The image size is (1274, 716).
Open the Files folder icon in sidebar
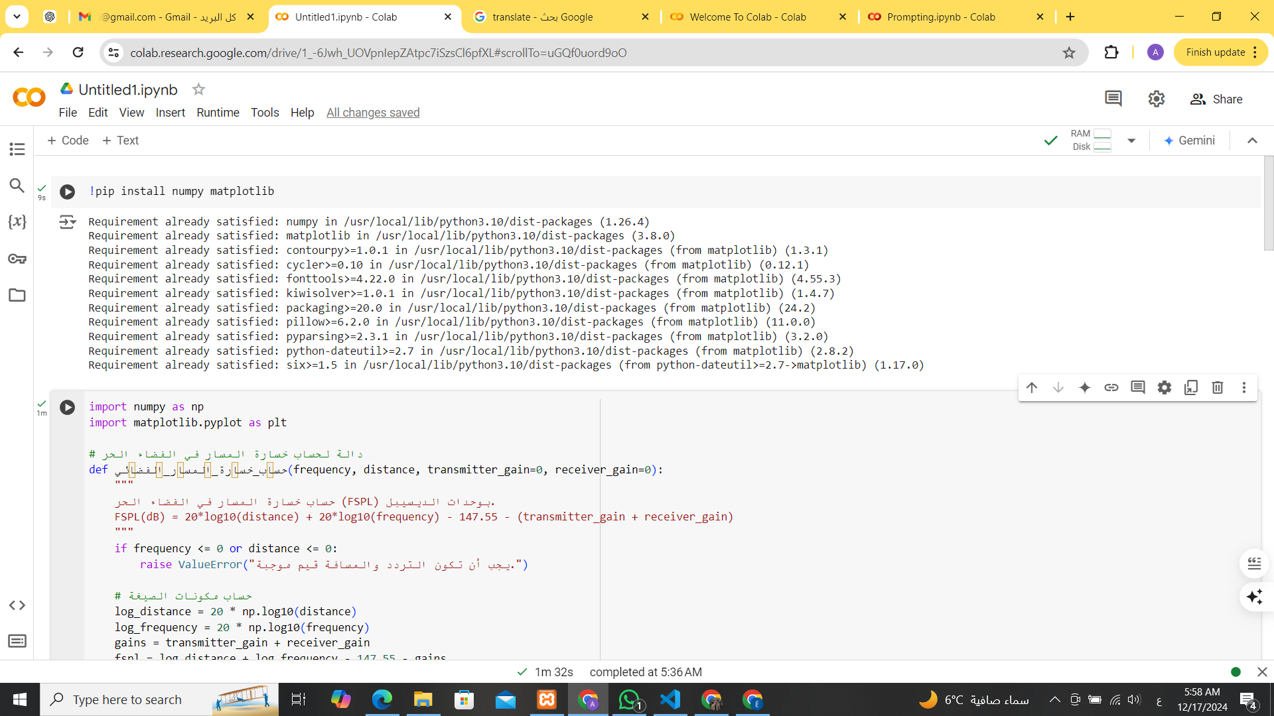coord(17,295)
